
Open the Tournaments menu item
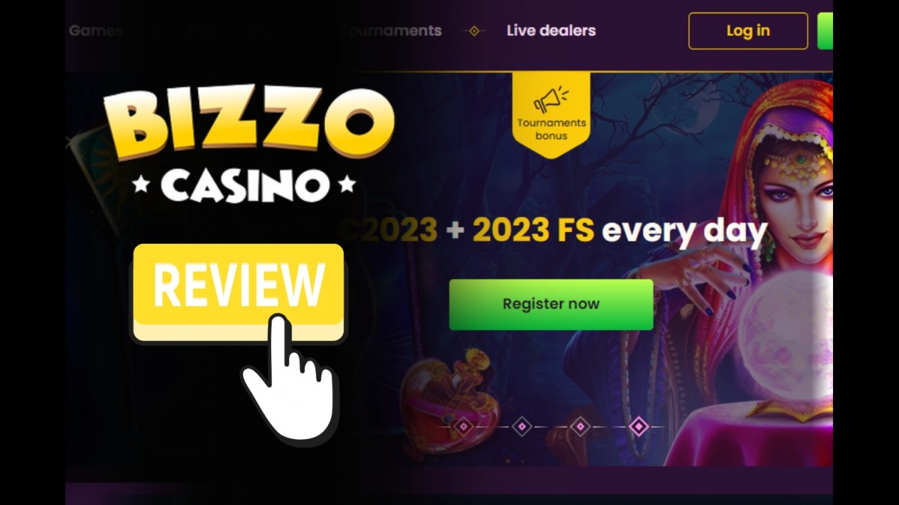click(391, 31)
